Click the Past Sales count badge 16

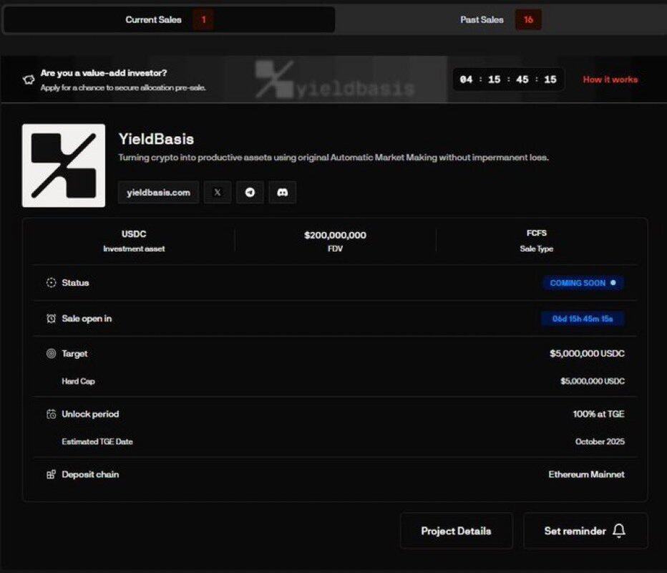[x=528, y=19]
